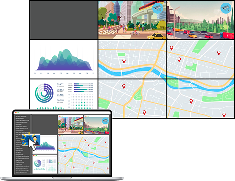Click the camera icon in the laptop's highway window

pyautogui.click(x=105, y=121)
